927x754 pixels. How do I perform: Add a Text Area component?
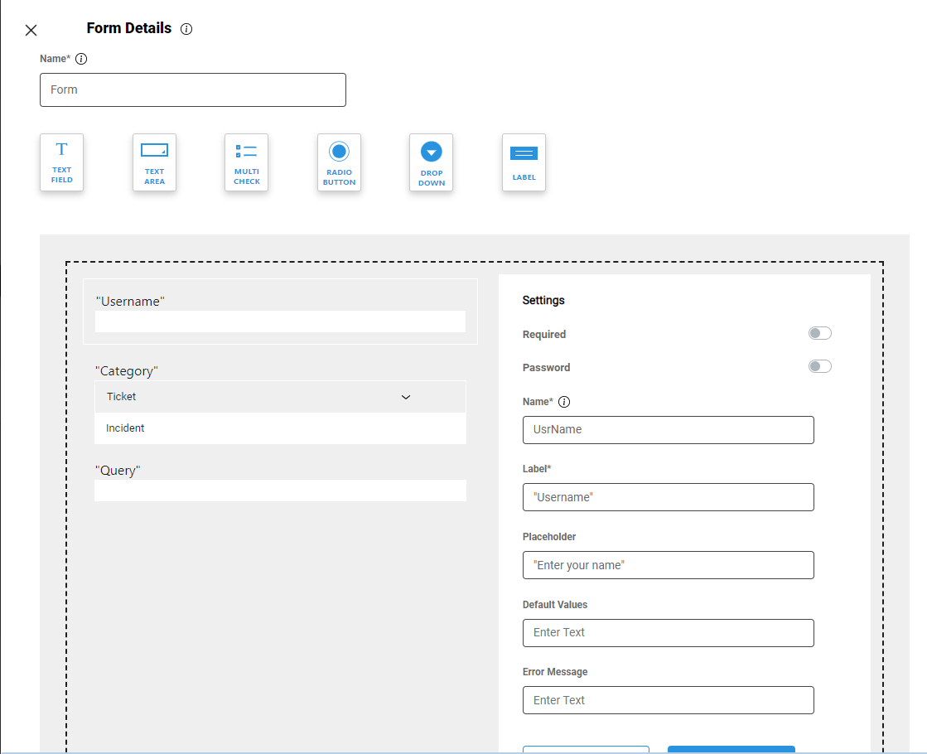[x=154, y=162]
